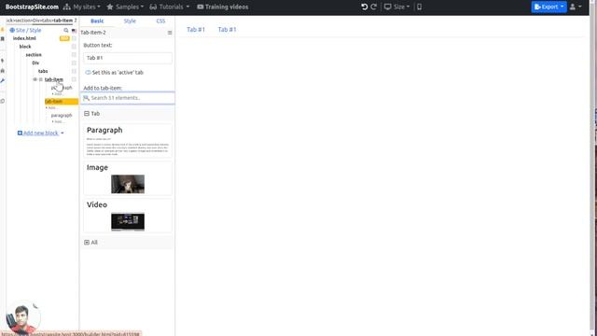Open the My sites dropdown
The width and height of the screenshot is (597, 336).
click(x=82, y=7)
